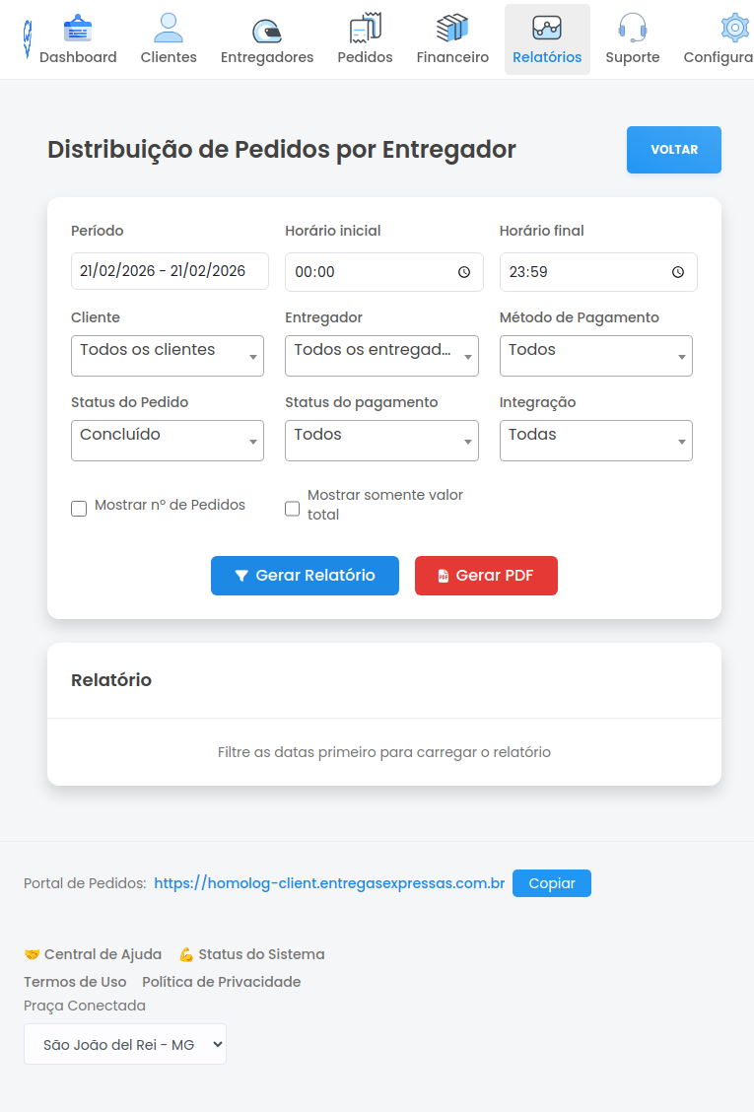Open the Dashboard icon in navigation

(x=78, y=29)
